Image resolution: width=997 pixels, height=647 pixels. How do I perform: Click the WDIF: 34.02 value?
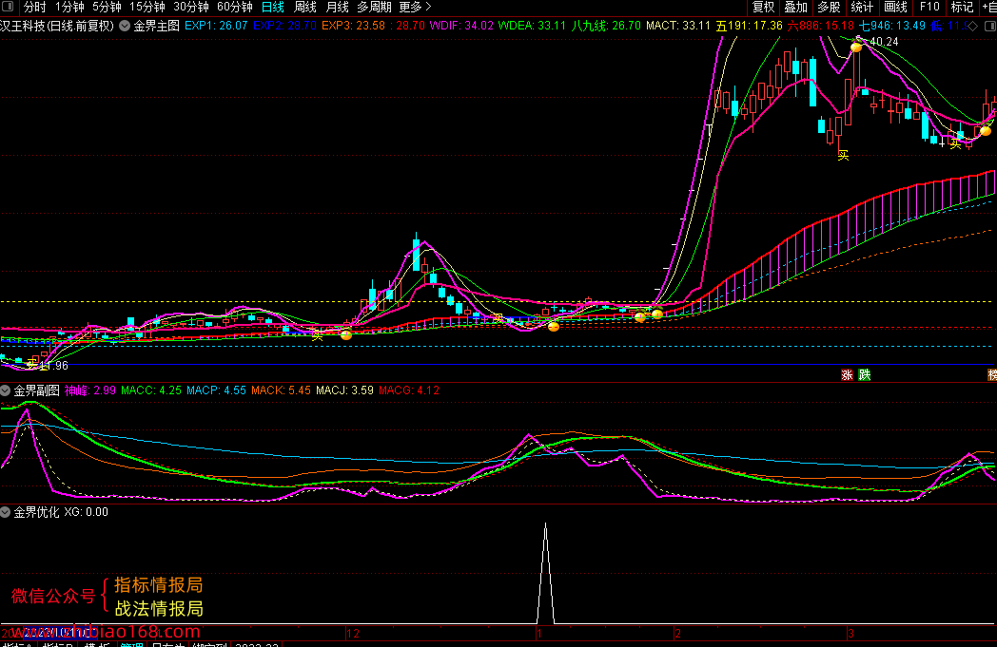pos(461,26)
